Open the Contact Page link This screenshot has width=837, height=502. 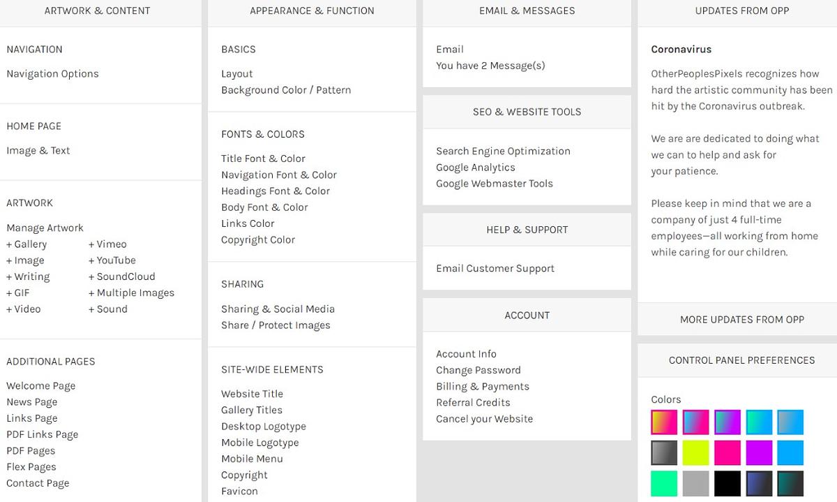38,483
